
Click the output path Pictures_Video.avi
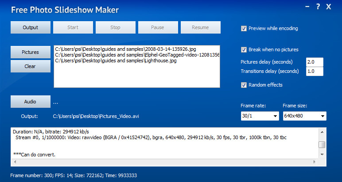[x=96, y=116]
